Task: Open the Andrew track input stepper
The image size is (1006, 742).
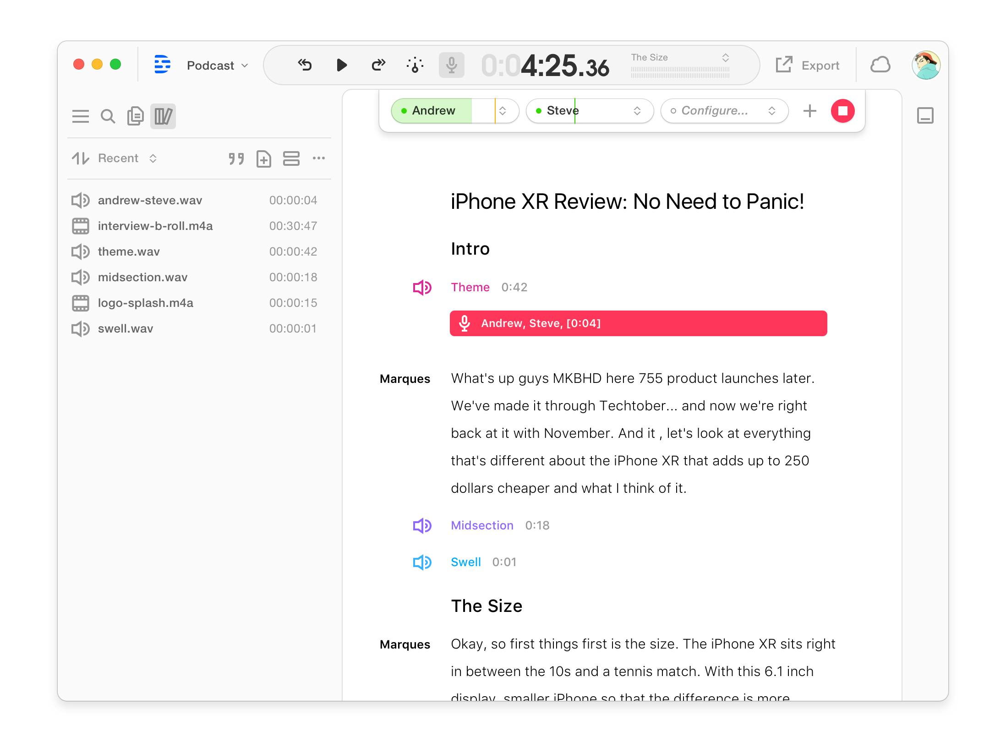Action: [503, 111]
